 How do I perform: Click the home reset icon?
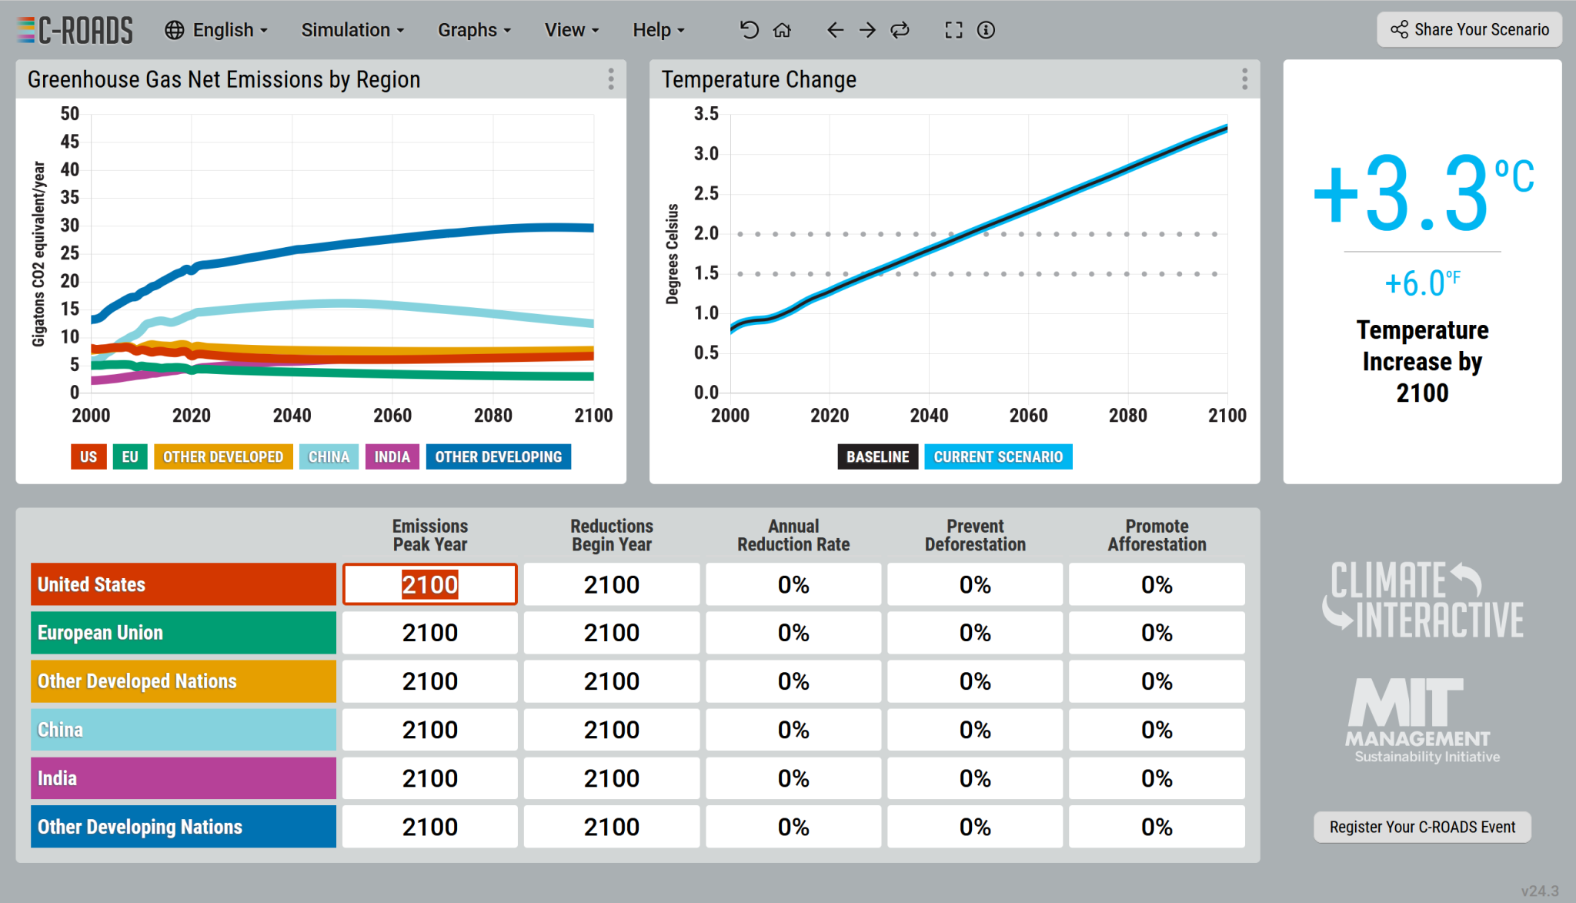coord(782,30)
